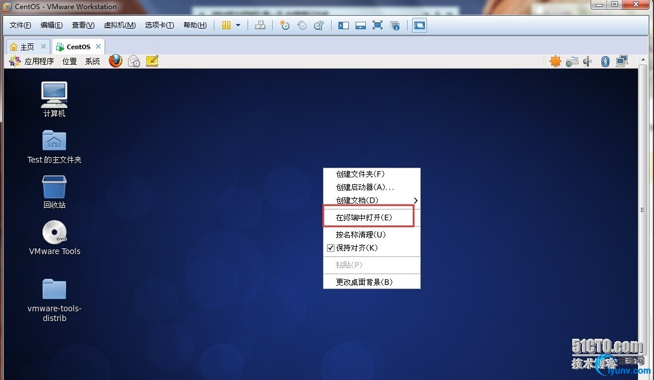Close the 主页 tab

click(x=43, y=46)
